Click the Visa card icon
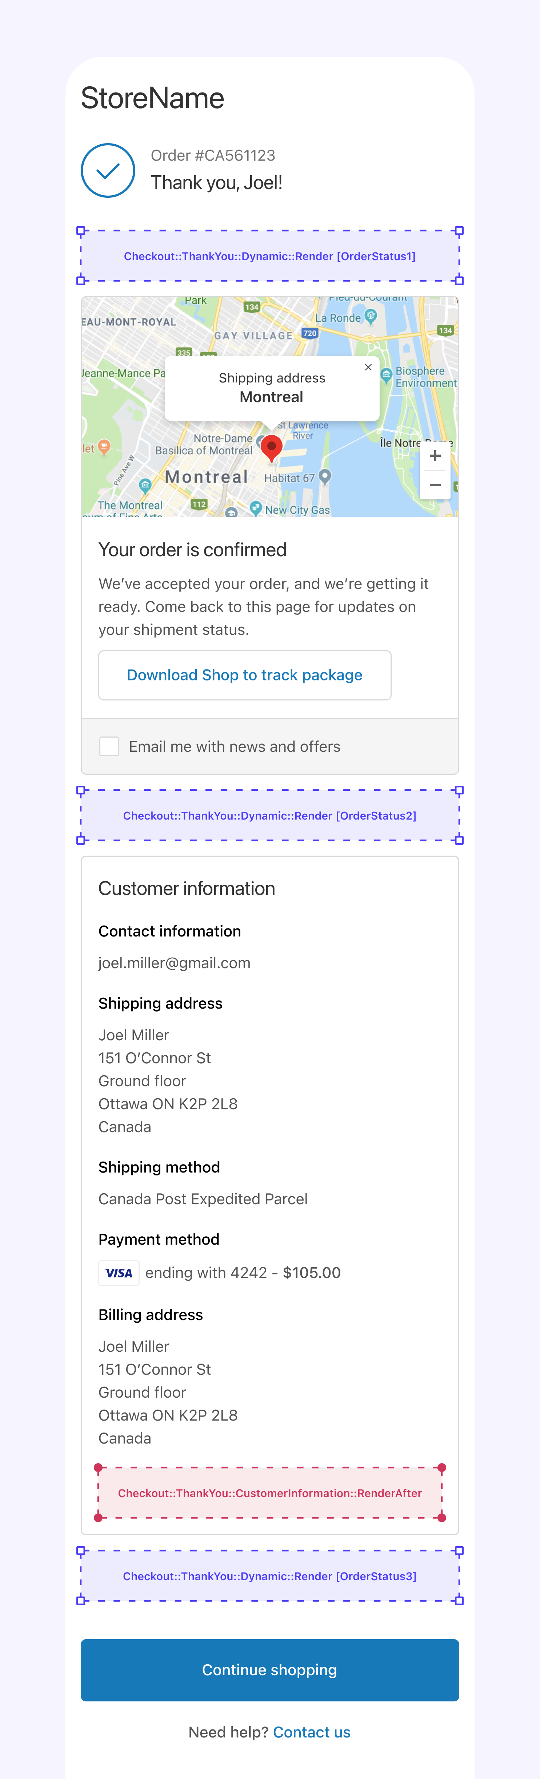The image size is (540, 1779). 119,1273
